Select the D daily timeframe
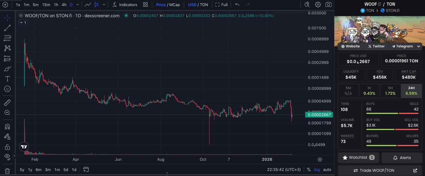425x176 pixels. [71, 5]
